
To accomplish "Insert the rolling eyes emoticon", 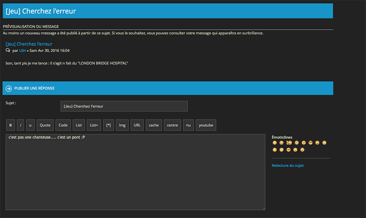I will 282,150.
